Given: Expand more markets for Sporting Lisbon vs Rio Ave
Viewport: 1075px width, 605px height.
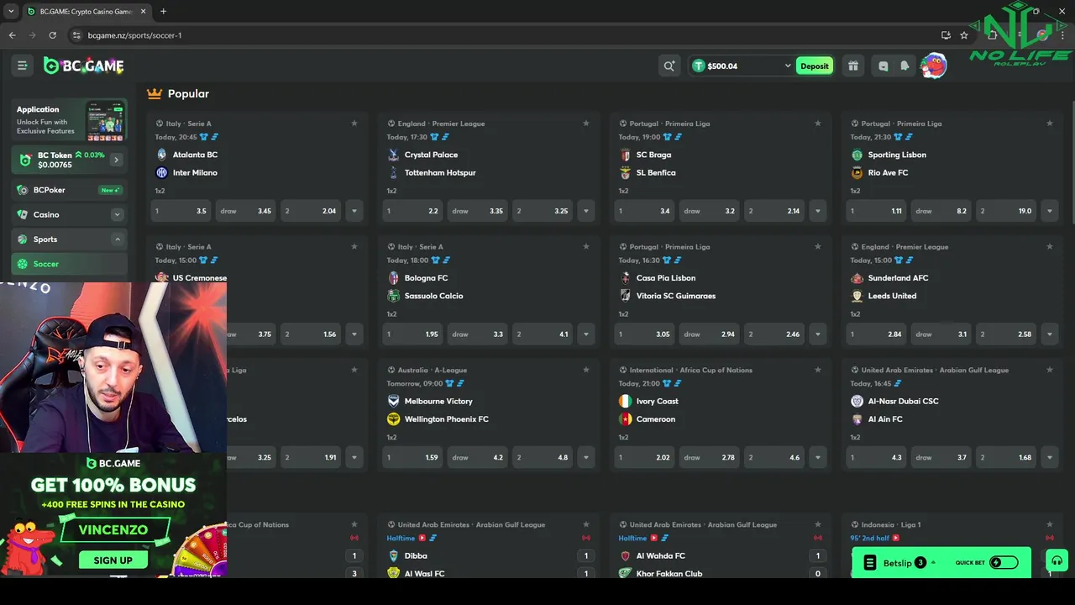Looking at the screenshot, I should pos(1050,211).
